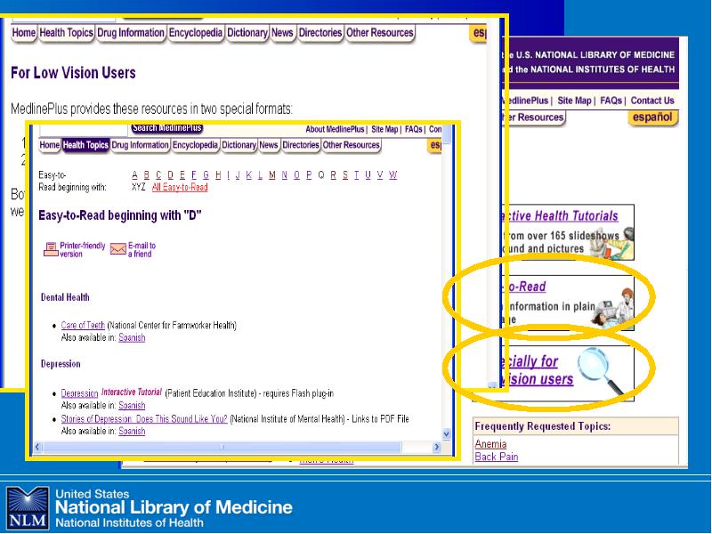The image size is (712, 534).
Task: Open Anemia under Frequently Requested Topics
Action: (x=490, y=444)
